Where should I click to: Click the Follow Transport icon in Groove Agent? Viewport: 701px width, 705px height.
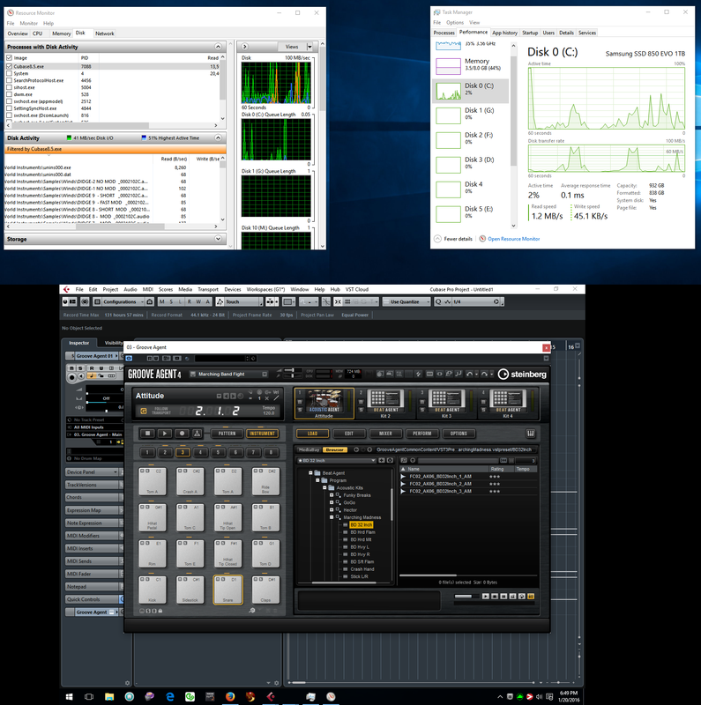pyautogui.click(x=144, y=411)
